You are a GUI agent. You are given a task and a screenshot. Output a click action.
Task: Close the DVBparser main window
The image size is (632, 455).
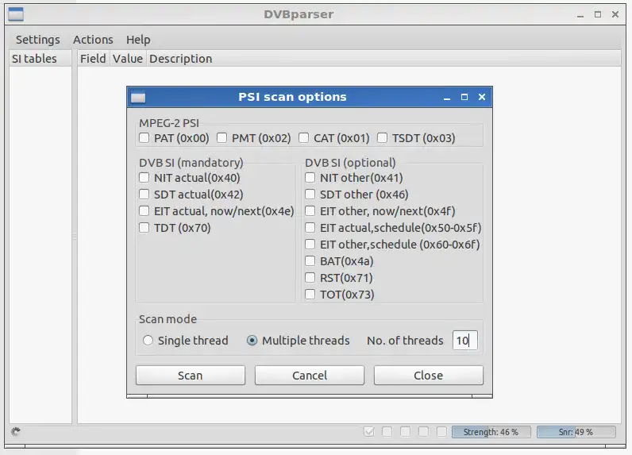tap(615, 14)
